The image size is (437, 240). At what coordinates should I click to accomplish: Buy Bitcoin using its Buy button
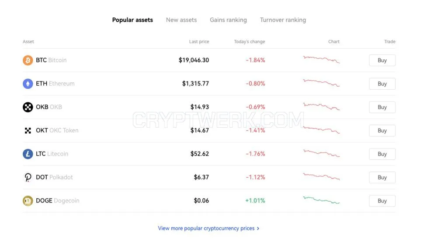pyautogui.click(x=382, y=60)
